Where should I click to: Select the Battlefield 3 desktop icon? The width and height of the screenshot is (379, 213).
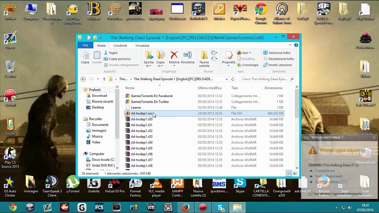pos(198,12)
